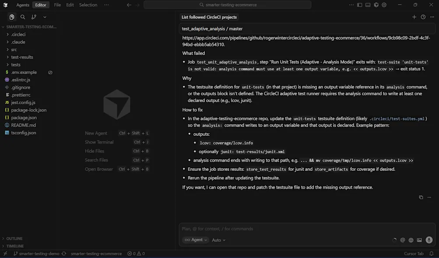The image size is (439, 258).
Task: Show more menus via ellipsis
Action: (x=106, y=5)
